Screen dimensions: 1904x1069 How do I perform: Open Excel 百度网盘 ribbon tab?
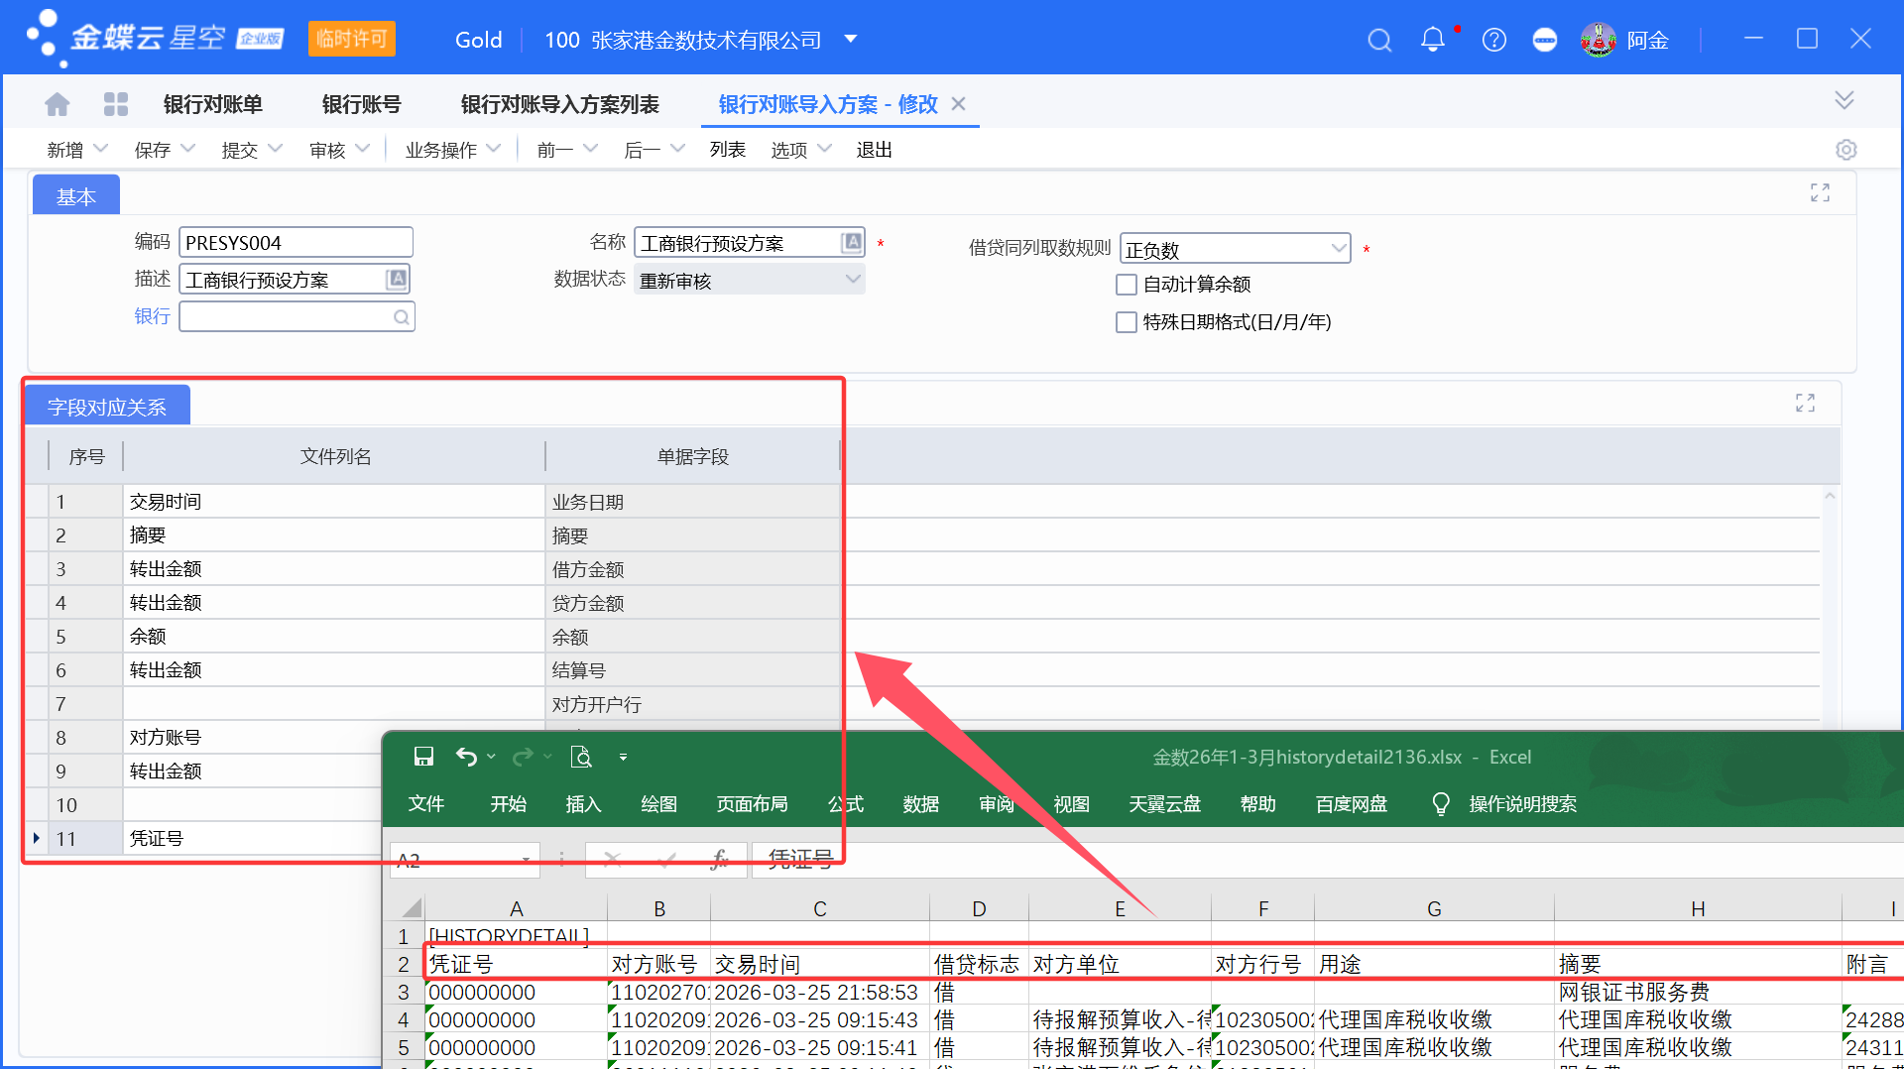pos(1351,804)
